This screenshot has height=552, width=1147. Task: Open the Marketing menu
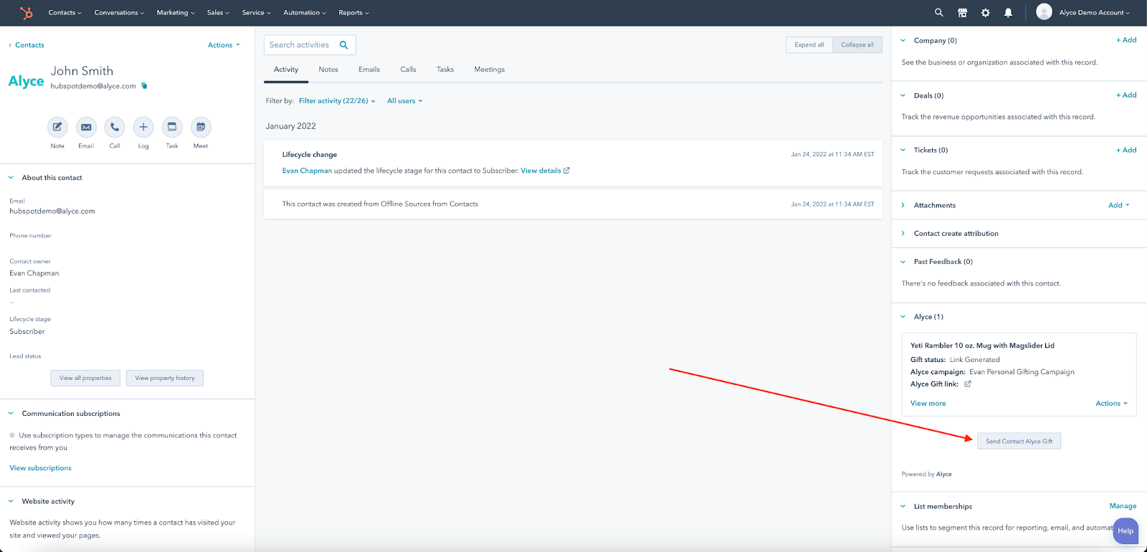click(x=176, y=13)
